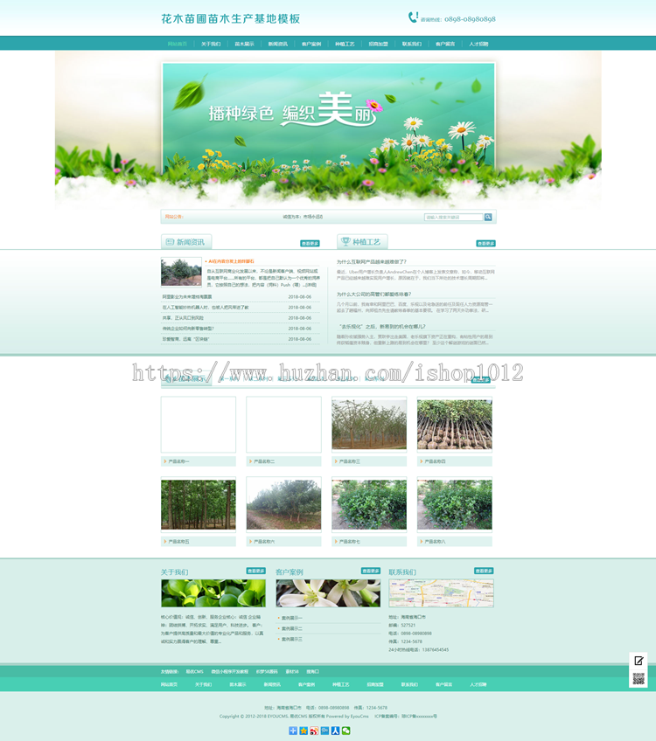Viewport: 656px width, 741px height.
Task: Click the phone hotline icon in header
Action: tap(413, 17)
